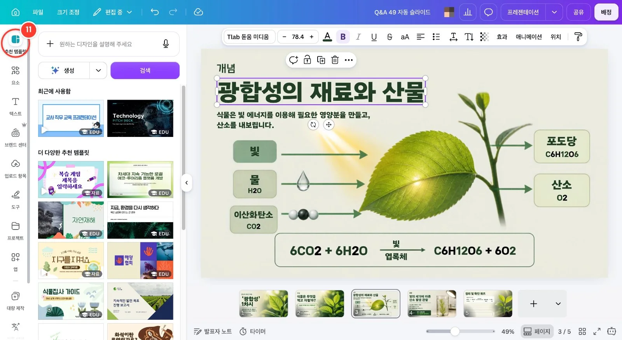Undo the last edit
Screen dimensions: 622x340
click(x=155, y=12)
